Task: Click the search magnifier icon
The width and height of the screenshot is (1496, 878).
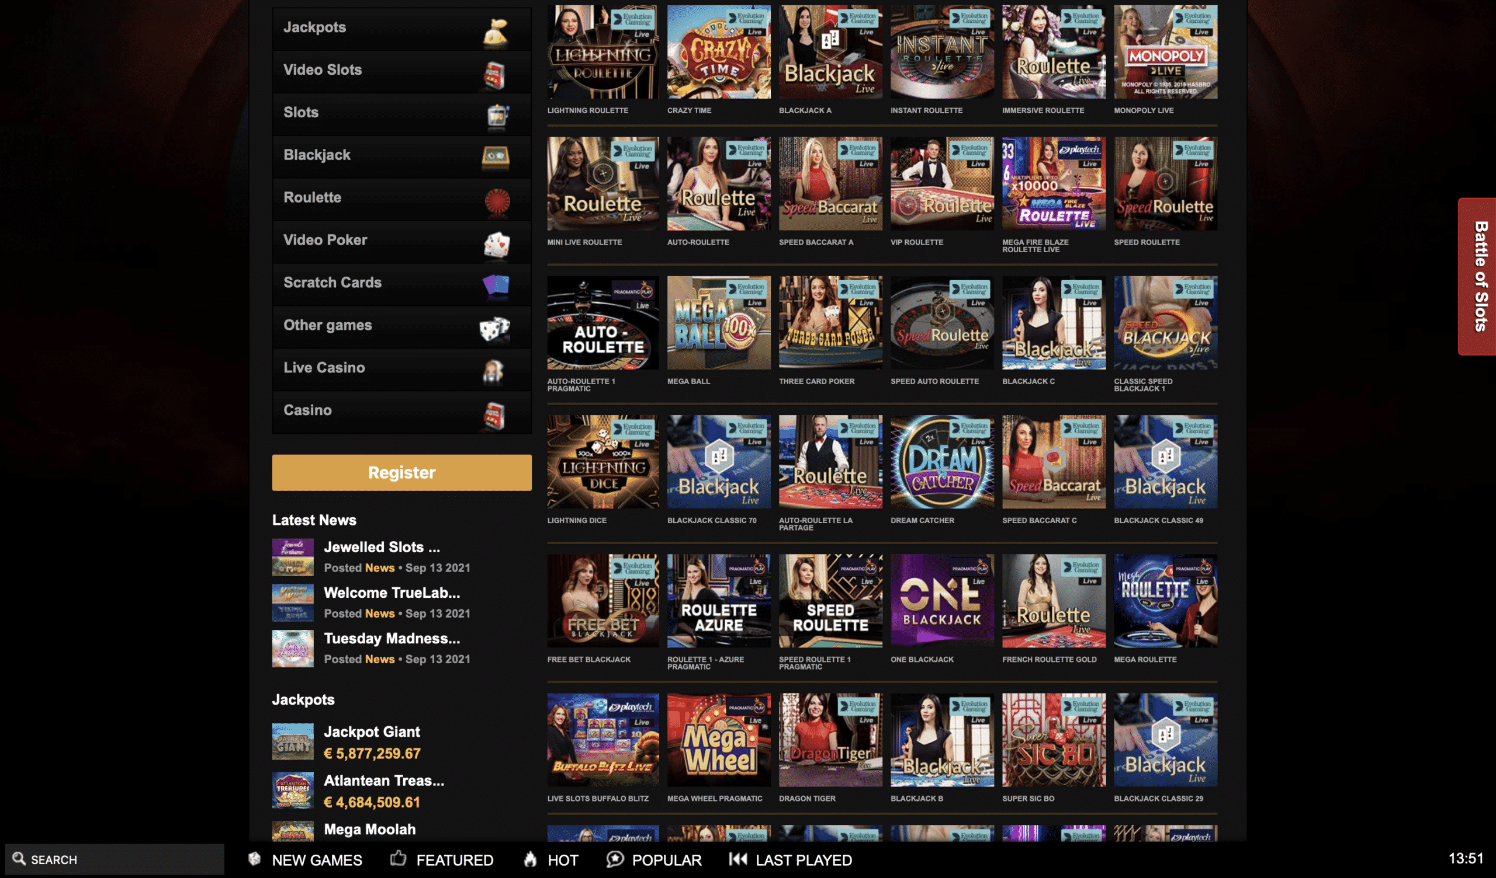Action: [x=19, y=858]
